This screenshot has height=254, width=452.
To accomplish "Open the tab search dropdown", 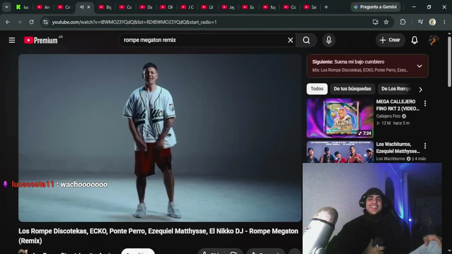I will click(x=6, y=7).
